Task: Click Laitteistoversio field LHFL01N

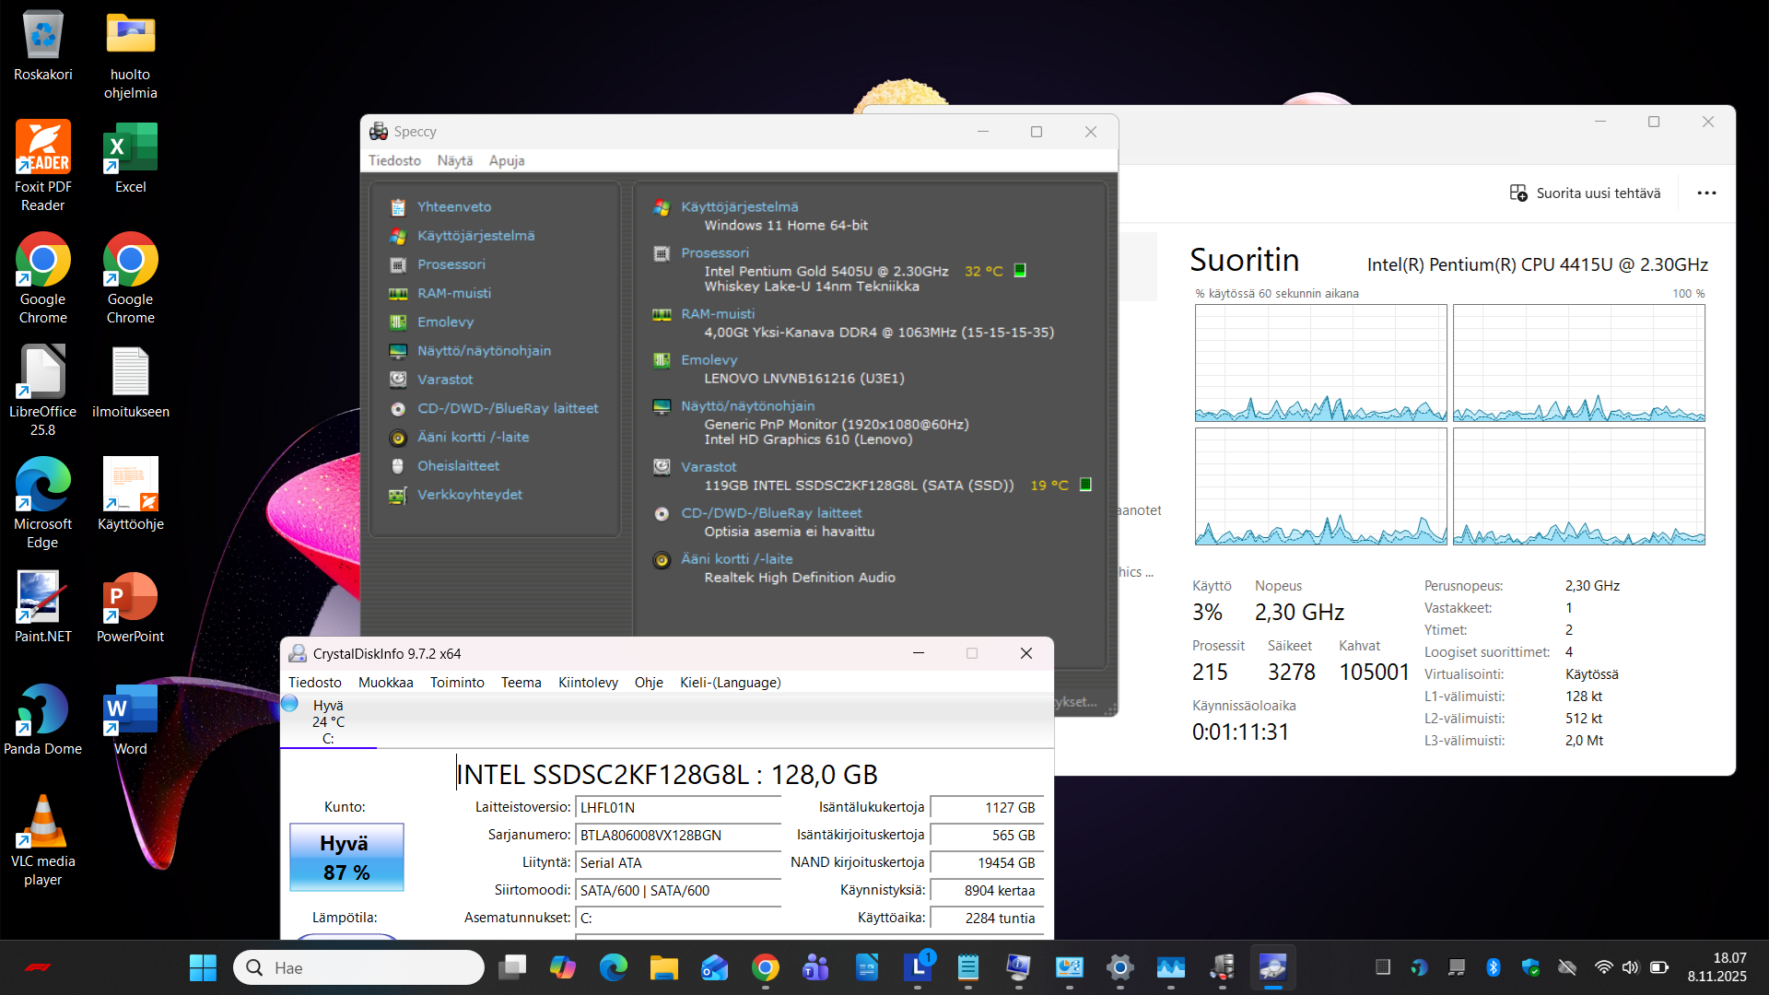Action: pyautogui.click(x=677, y=808)
